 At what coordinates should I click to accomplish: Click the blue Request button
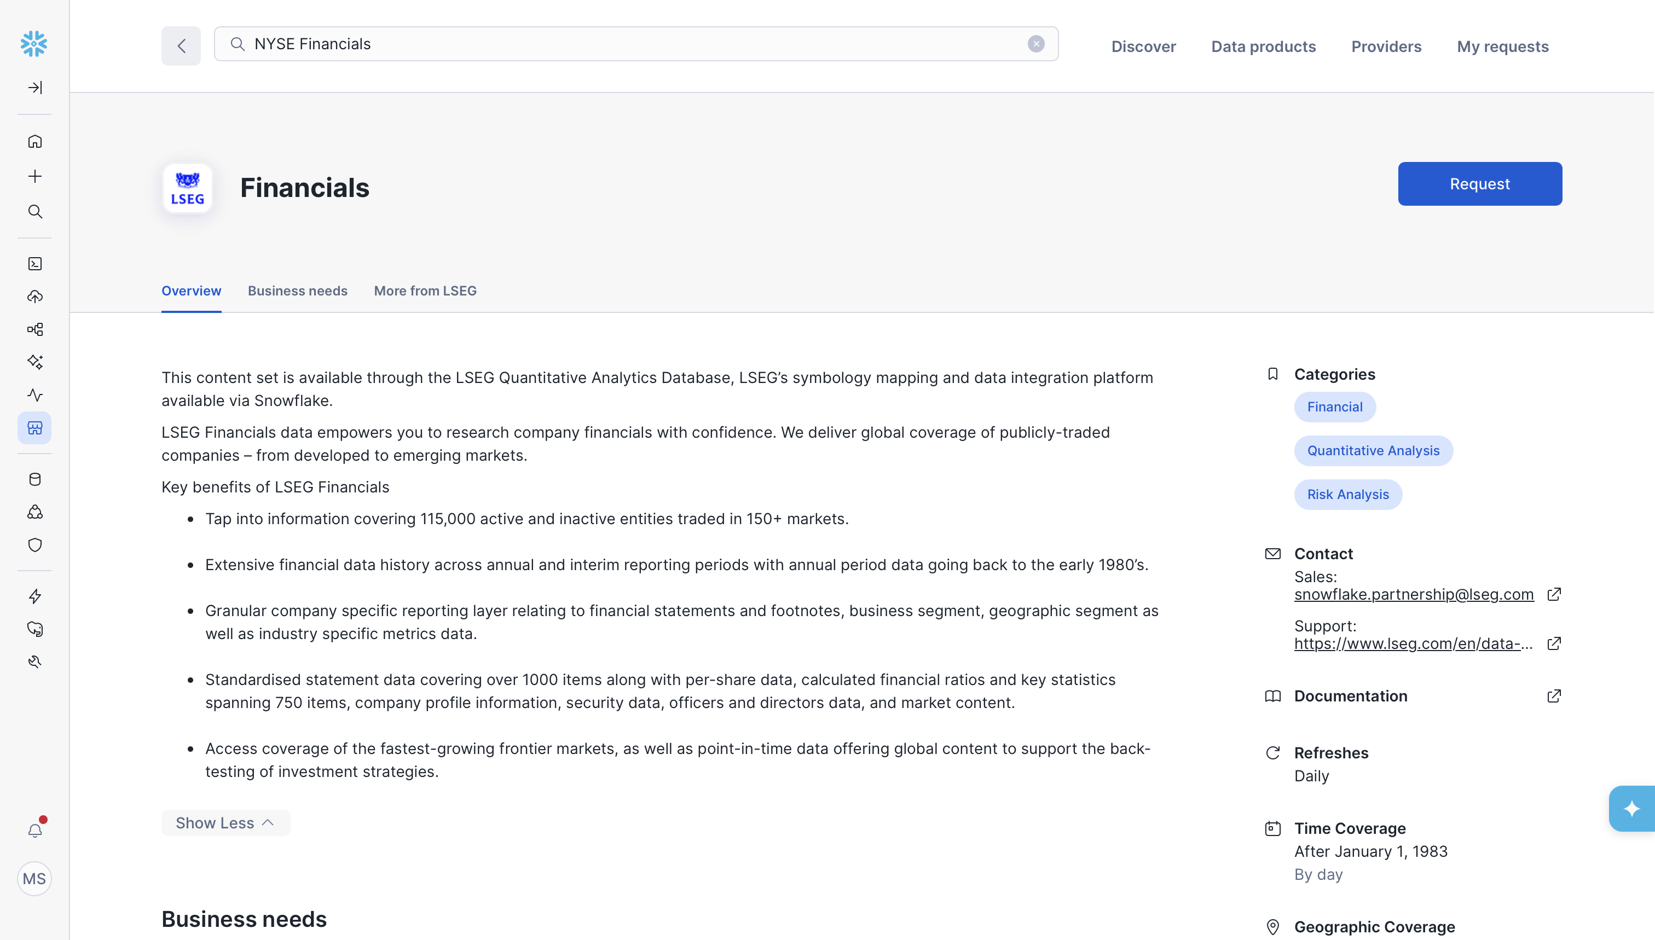[1479, 184]
